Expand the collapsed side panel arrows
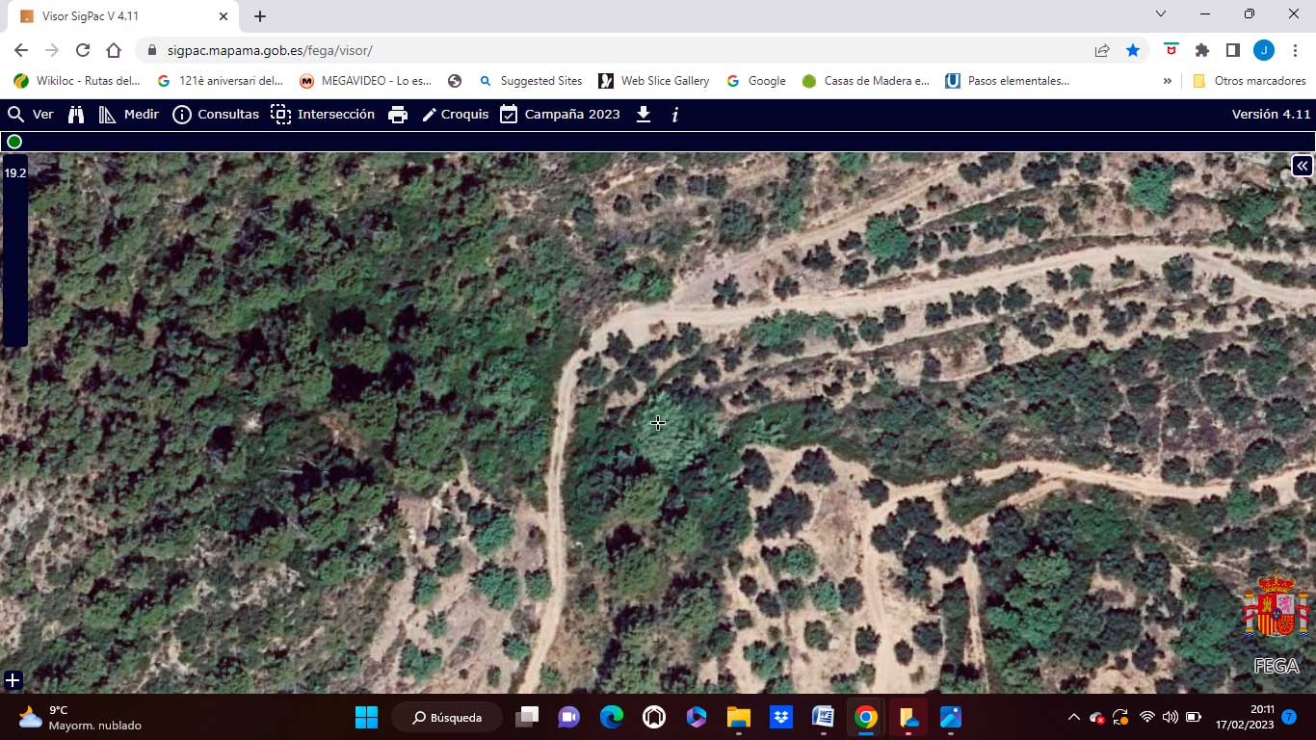The height and width of the screenshot is (740, 1316). 1302,166
